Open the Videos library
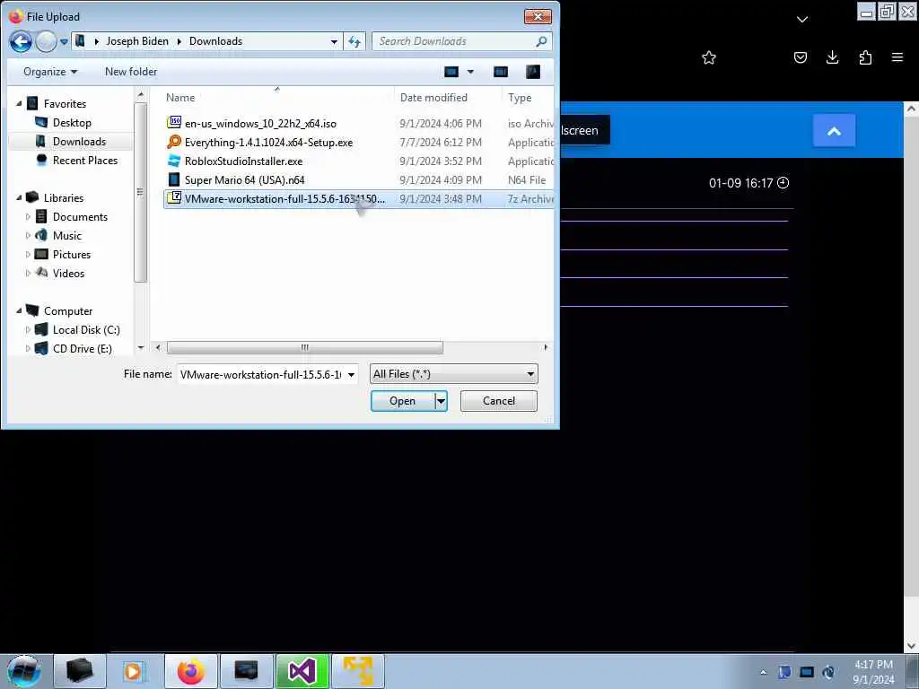 pos(68,273)
